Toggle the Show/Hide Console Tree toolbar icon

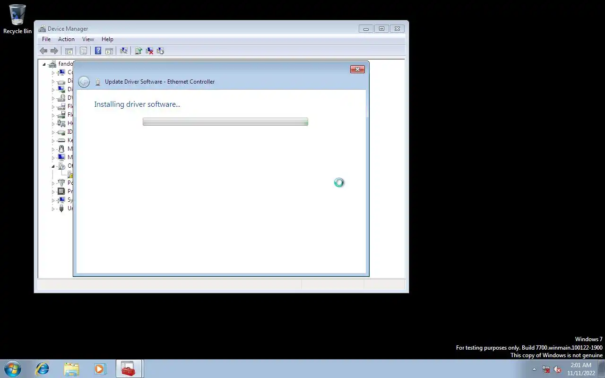[69, 51]
